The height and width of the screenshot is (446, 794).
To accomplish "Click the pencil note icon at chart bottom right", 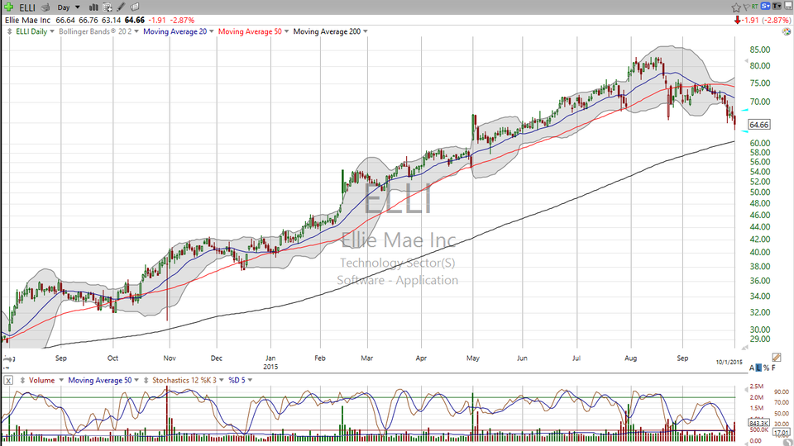I will point(777,357).
